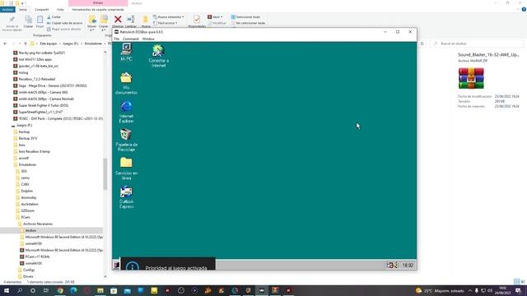Click Copiar ruta de acceso button
The height and width of the screenshot is (296, 527).
click(64, 23)
